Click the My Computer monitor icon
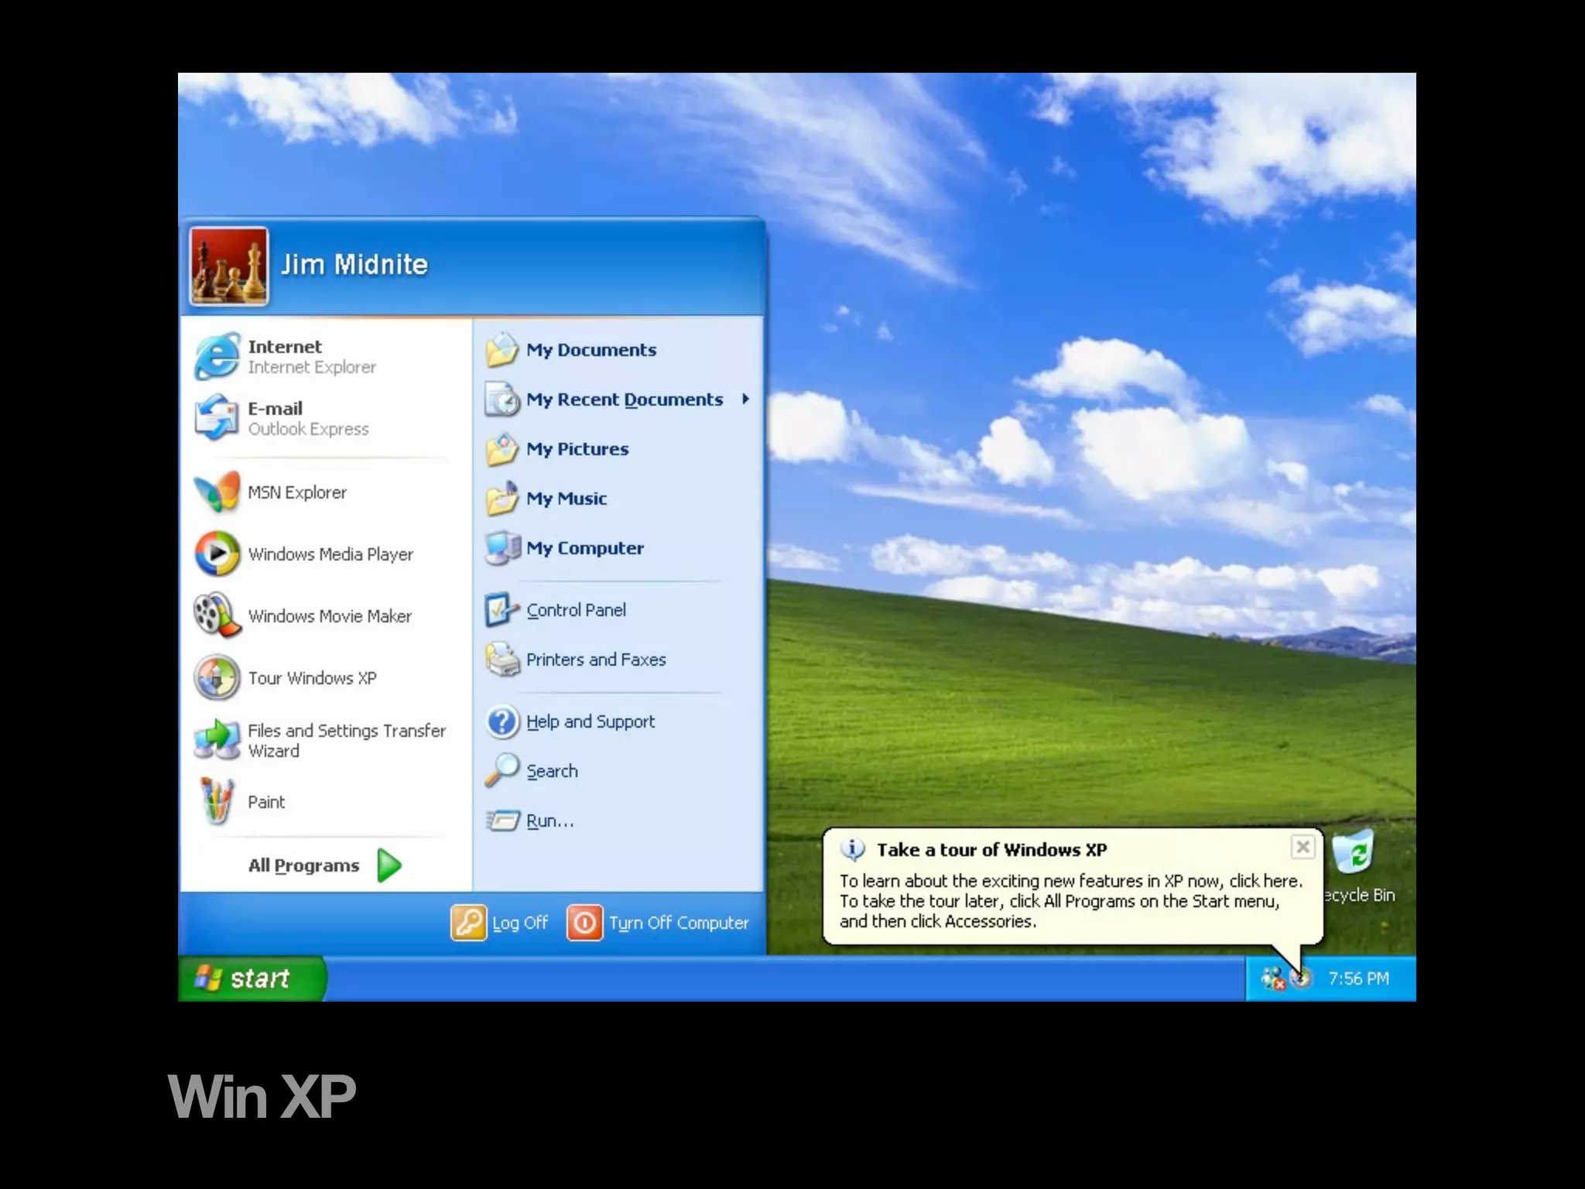1585x1189 pixels. tap(502, 548)
